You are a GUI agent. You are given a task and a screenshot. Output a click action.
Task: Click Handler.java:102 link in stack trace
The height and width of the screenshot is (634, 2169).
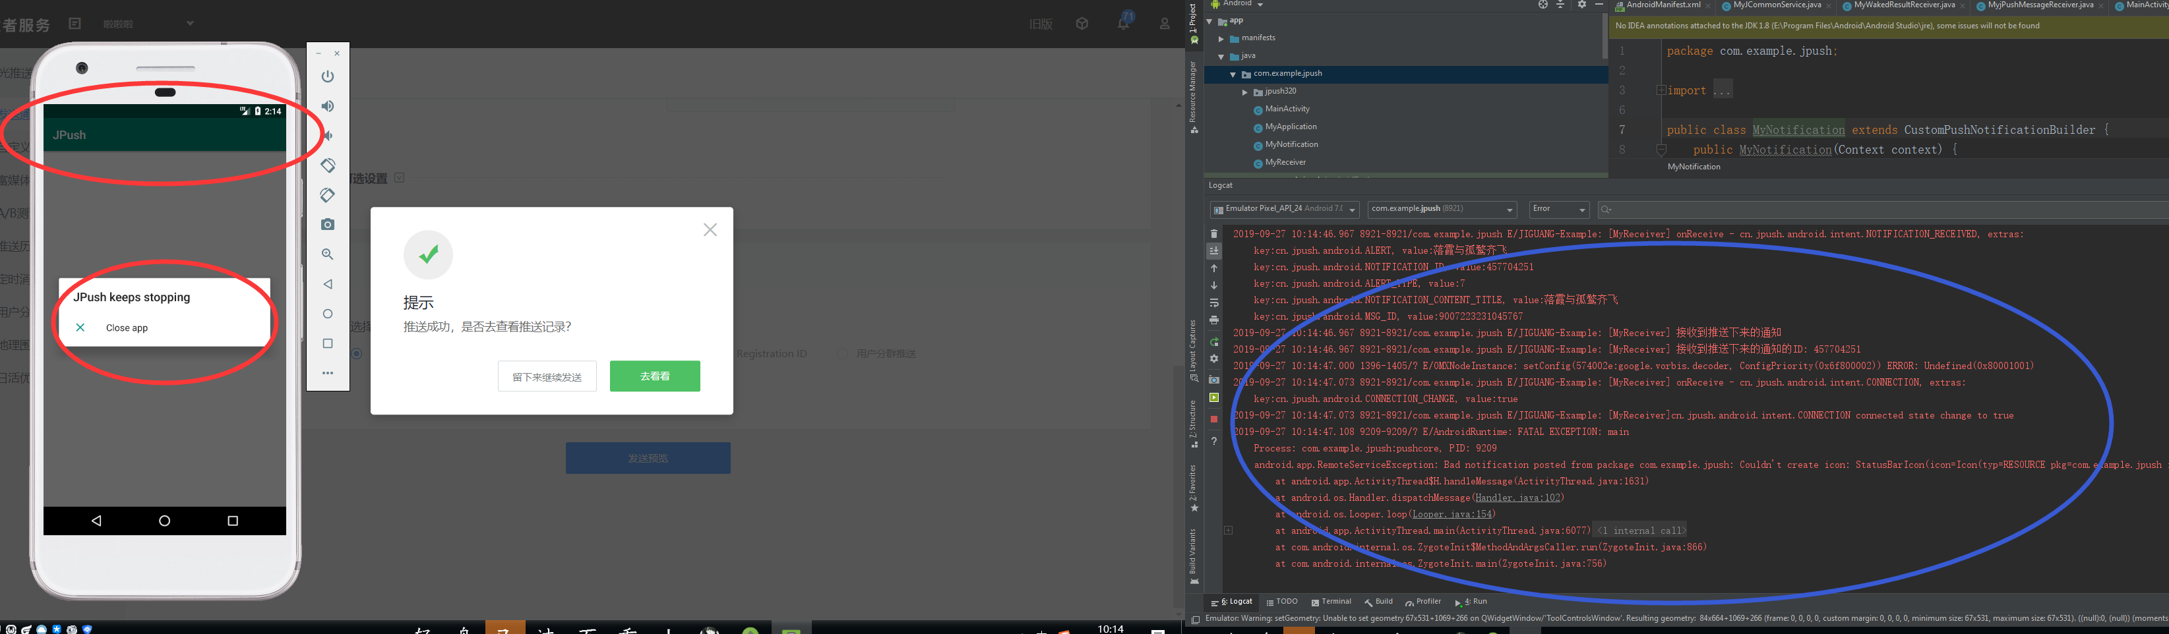[x=1517, y=498]
